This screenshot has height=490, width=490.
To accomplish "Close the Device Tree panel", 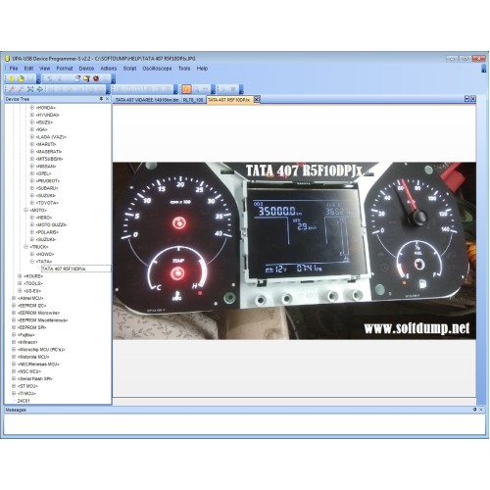I will 108,99.
